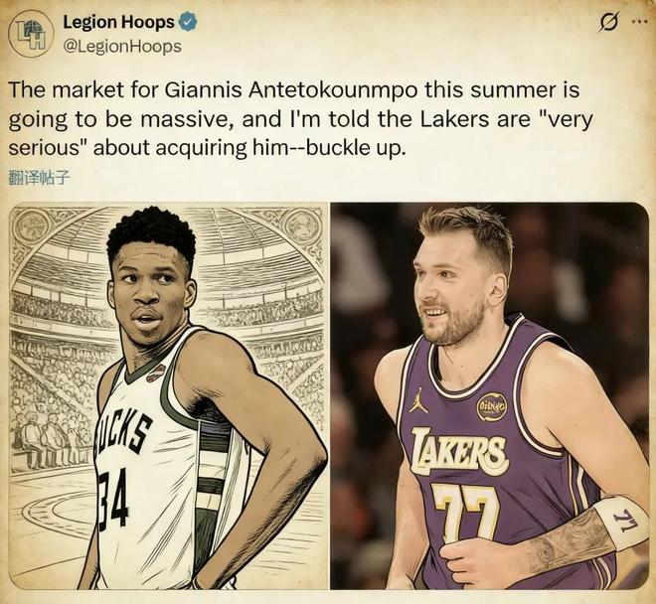Click the 77 wristband on player's arm
The height and width of the screenshot is (604, 656).
coord(621,522)
